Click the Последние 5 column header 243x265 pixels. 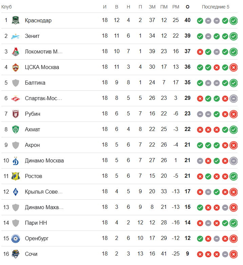coord(216,7)
